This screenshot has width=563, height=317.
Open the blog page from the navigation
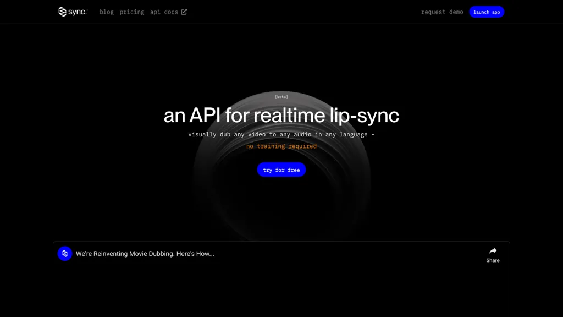[106, 12]
